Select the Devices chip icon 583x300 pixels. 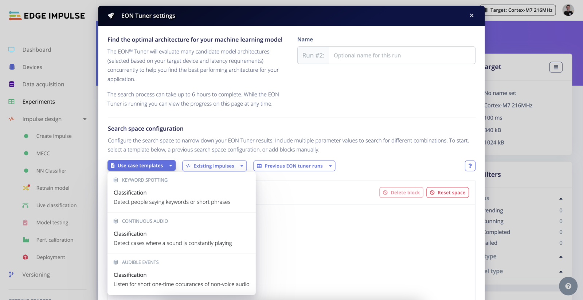point(12,67)
